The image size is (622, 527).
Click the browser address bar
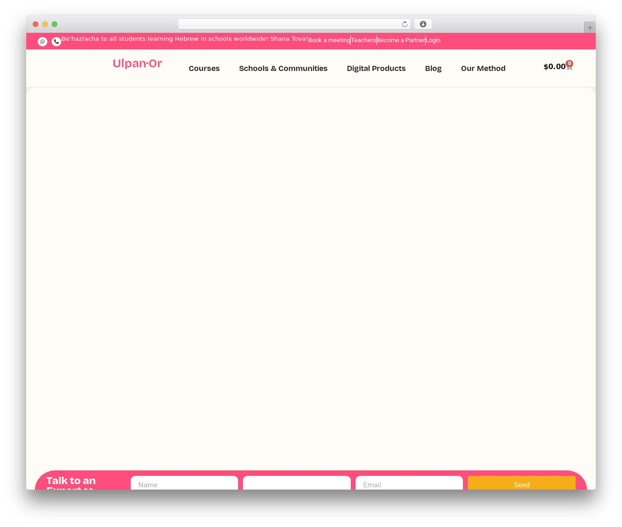(x=294, y=24)
